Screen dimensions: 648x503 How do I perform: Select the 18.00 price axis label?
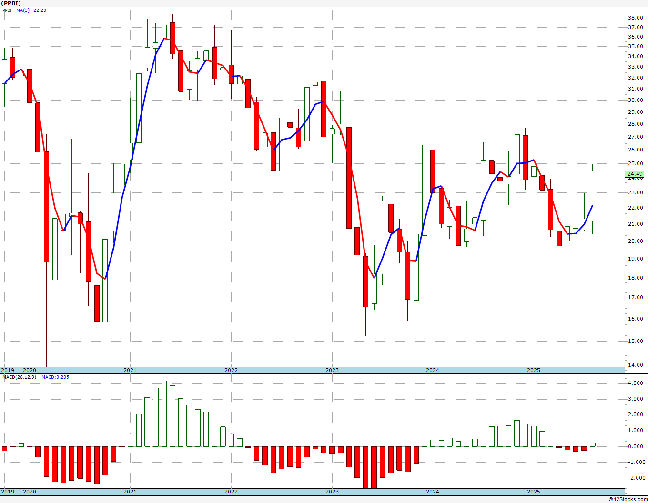click(x=635, y=278)
